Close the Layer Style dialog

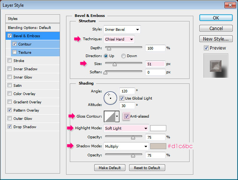coord(230,5)
